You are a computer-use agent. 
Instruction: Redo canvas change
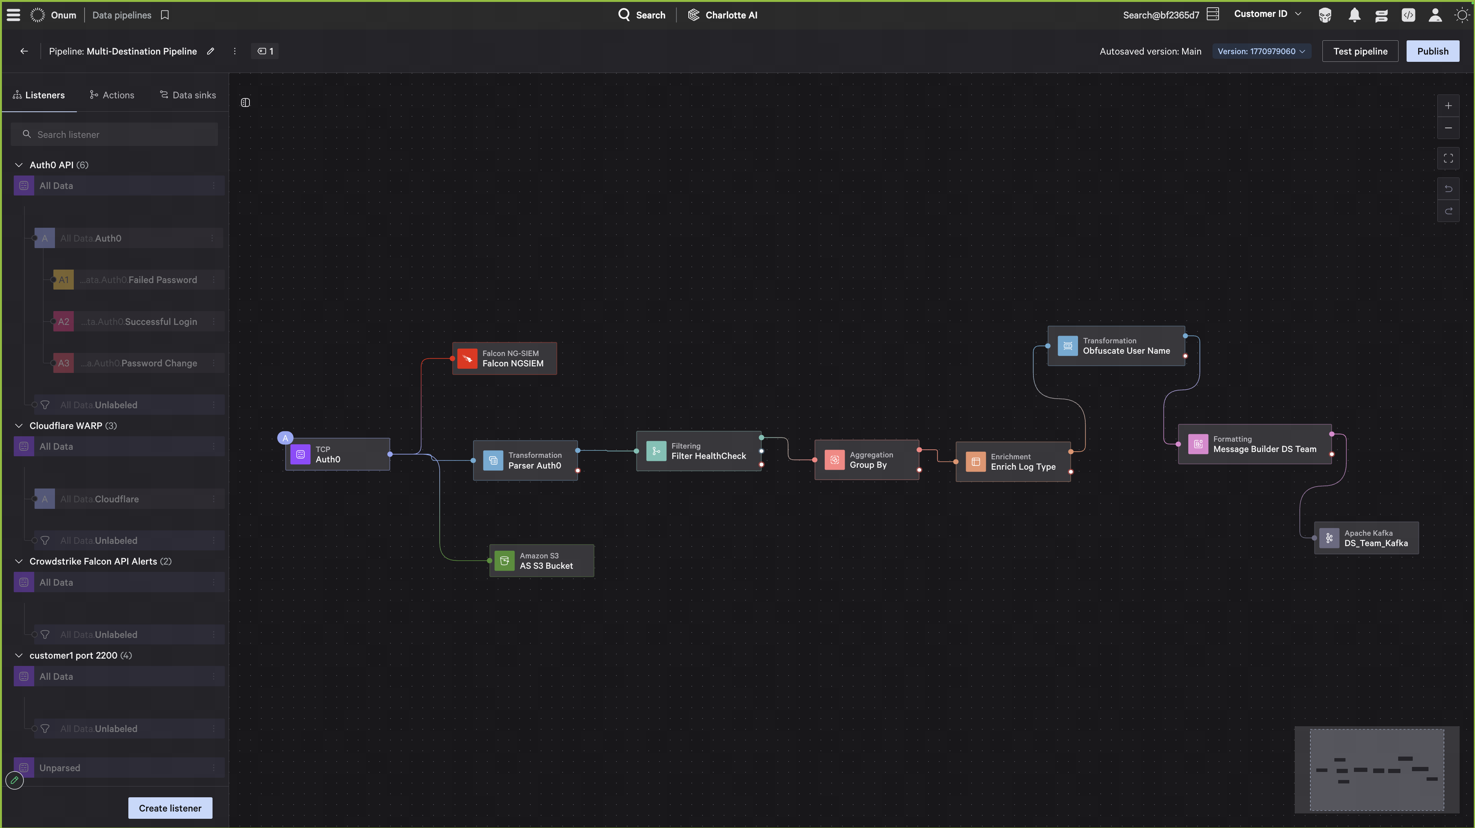[1448, 211]
